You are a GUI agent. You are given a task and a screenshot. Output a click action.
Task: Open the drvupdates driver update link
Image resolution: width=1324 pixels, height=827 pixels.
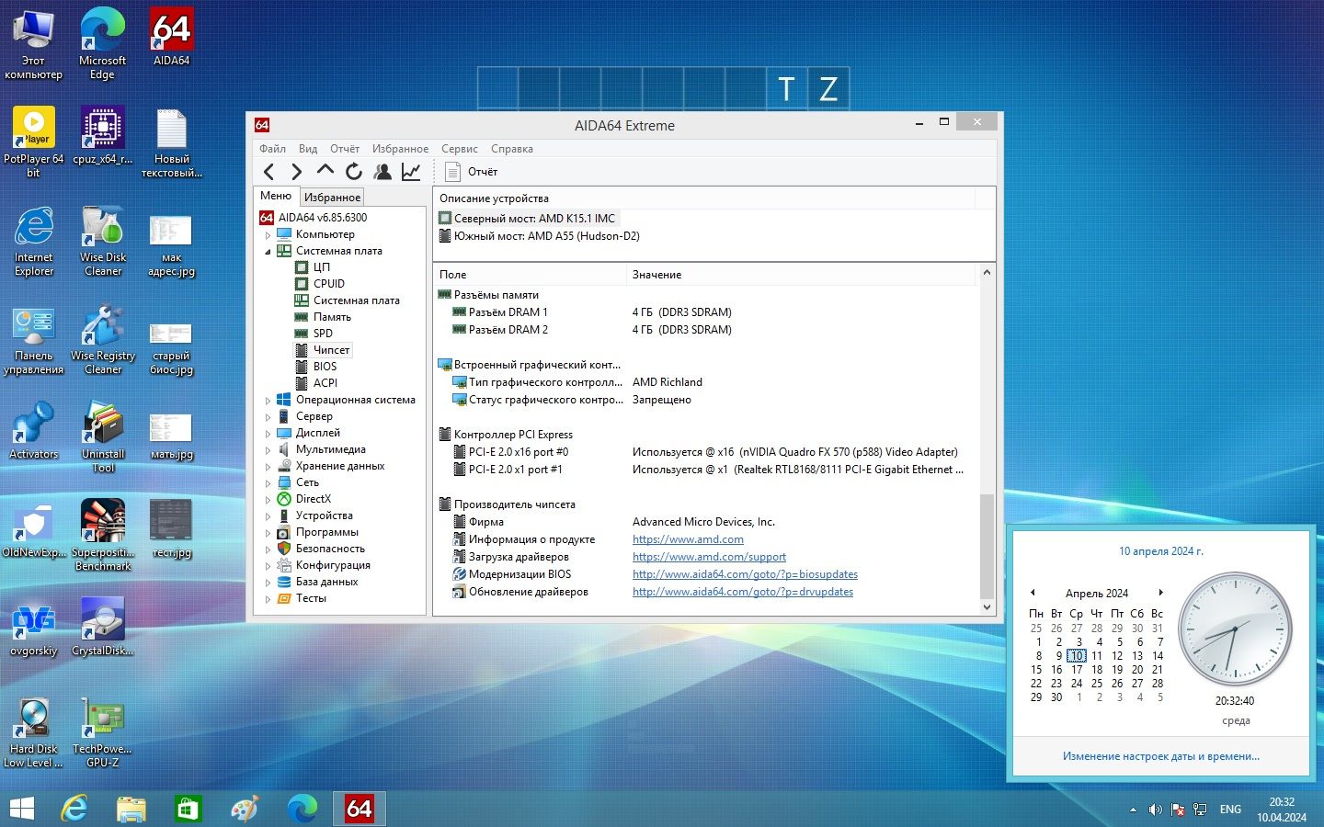(743, 592)
